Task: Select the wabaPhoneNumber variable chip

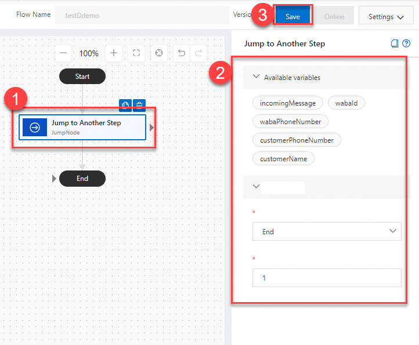Action: 290,122
